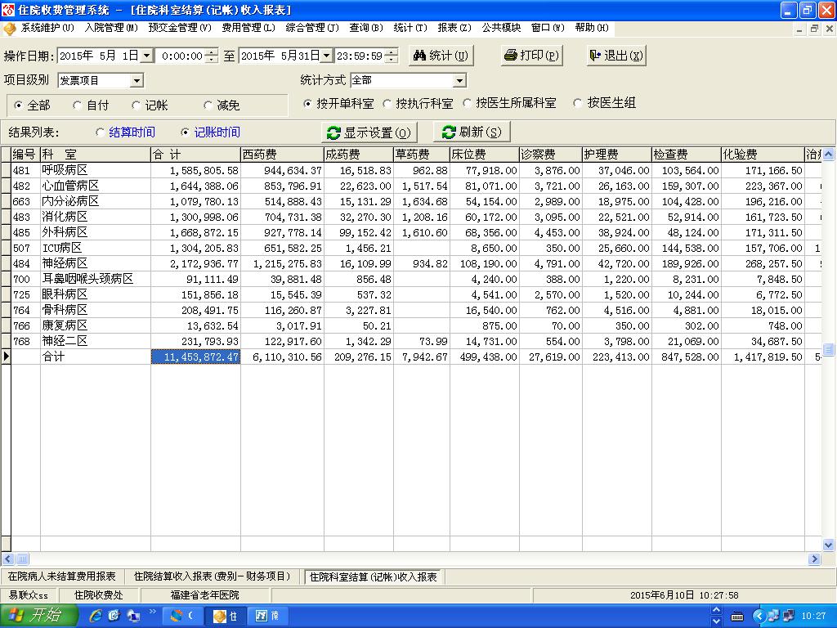The image size is (837, 628).
Task: Switch to 住院结算收入报表(费别-财务项目) tab
Action: pyautogui.click(x=213, y=576)
